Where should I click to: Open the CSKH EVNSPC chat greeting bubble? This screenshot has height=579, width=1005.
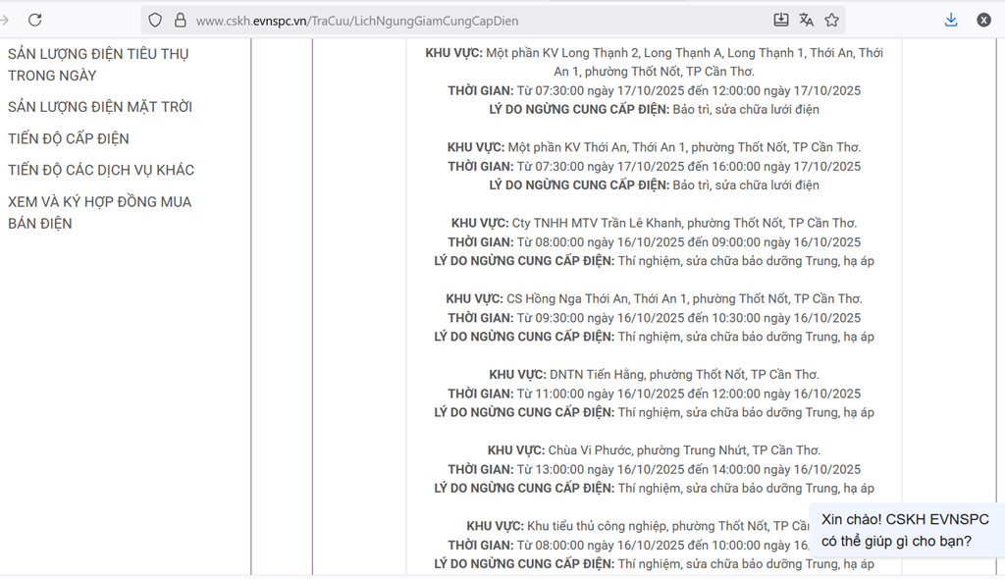[x=905, y=530]
